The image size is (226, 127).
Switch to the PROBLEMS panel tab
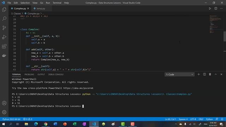coord(29,74)
